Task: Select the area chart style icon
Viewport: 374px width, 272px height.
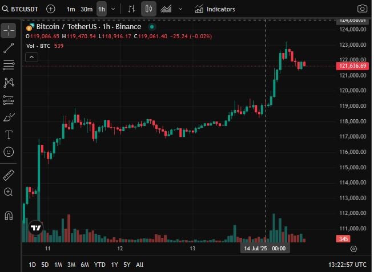Action: pos(166,9)
